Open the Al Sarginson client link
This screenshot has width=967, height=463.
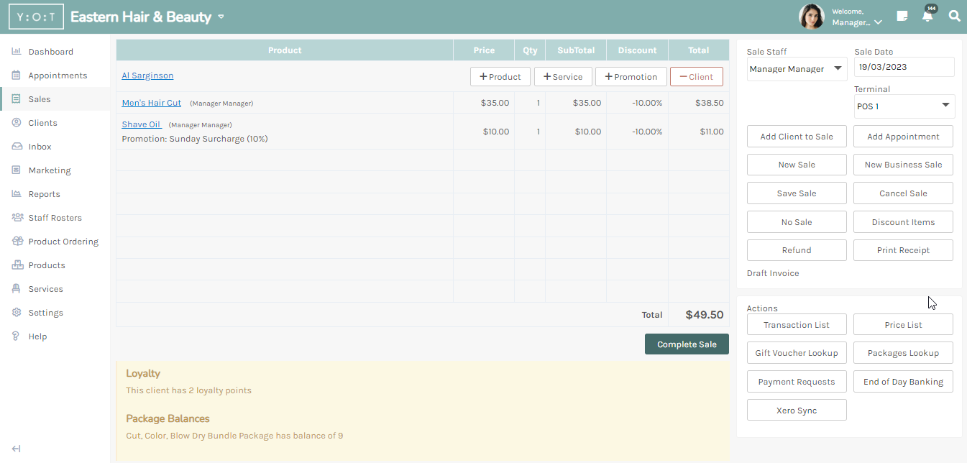tap(147, 75)
